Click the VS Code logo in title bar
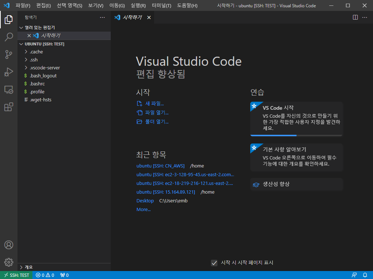Screen dimensions: 373x279 tap(7, 5)
